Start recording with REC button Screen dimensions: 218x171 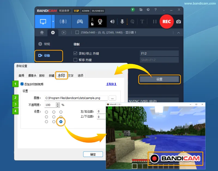point(166,22)
